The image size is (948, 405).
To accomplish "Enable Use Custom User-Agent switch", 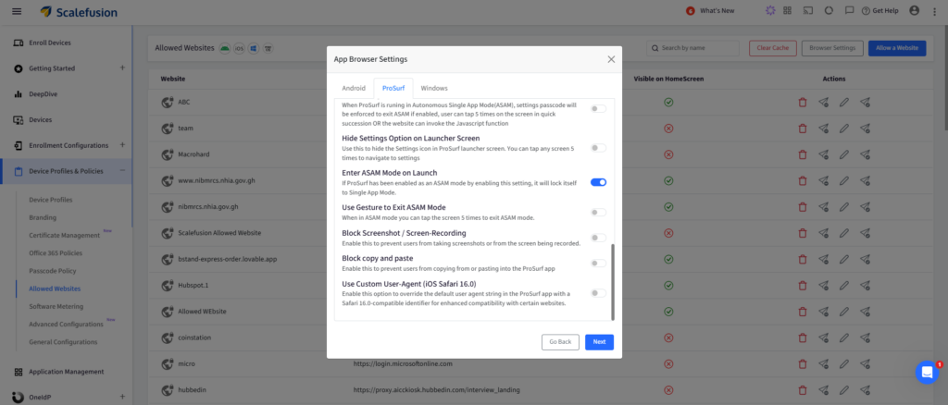I will pyautogui.click(x=598, y=293).
